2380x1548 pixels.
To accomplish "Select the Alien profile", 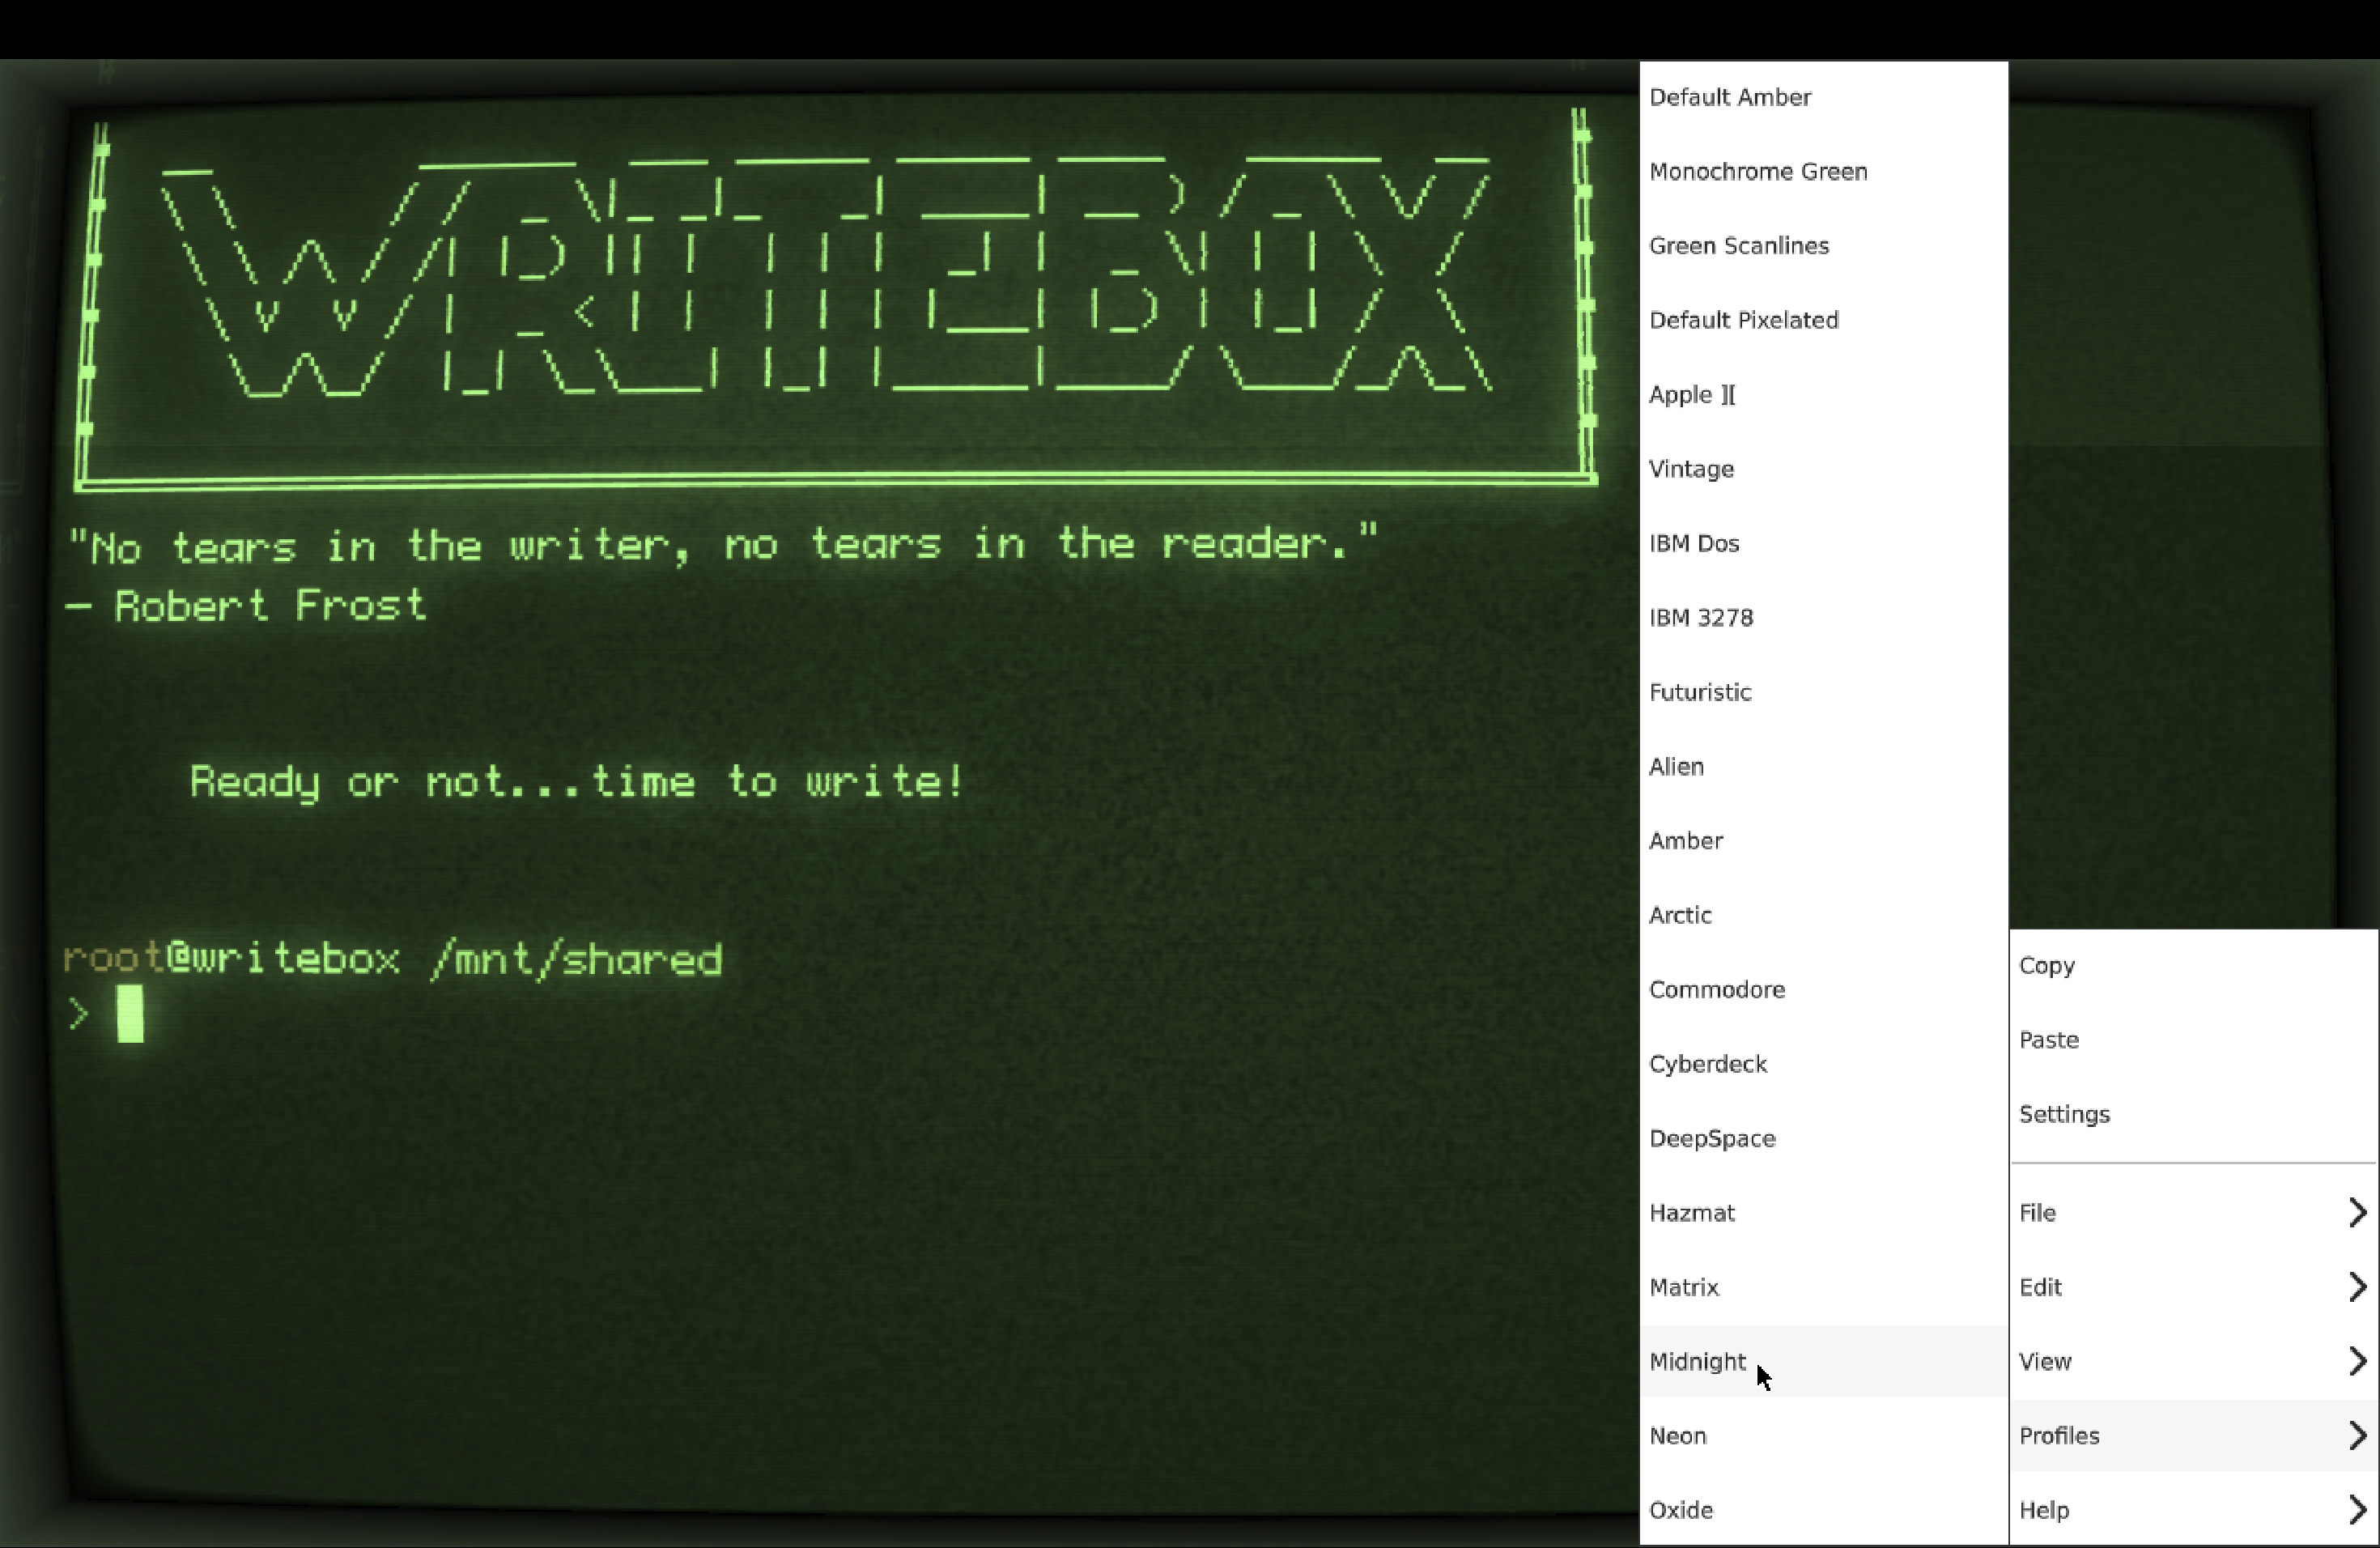I will (x=1823, y=766).
